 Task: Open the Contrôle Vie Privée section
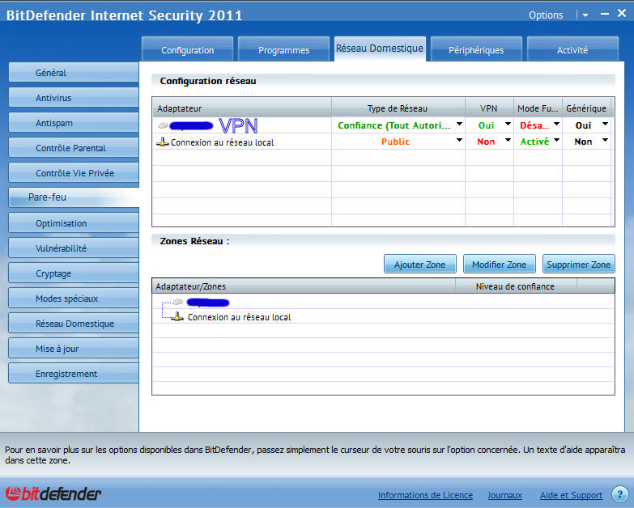(x=74, y=173)
